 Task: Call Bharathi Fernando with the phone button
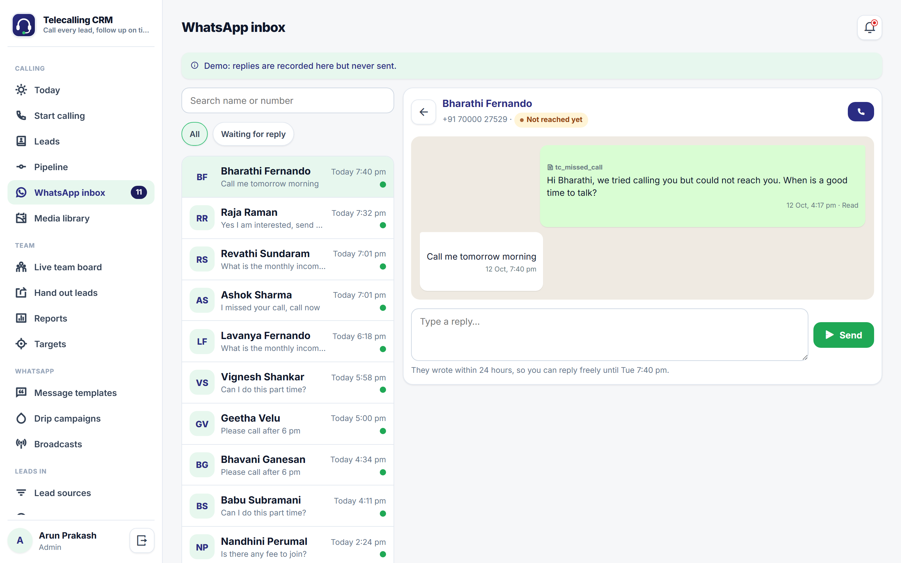pyautogui.click(x=860, y=112)
